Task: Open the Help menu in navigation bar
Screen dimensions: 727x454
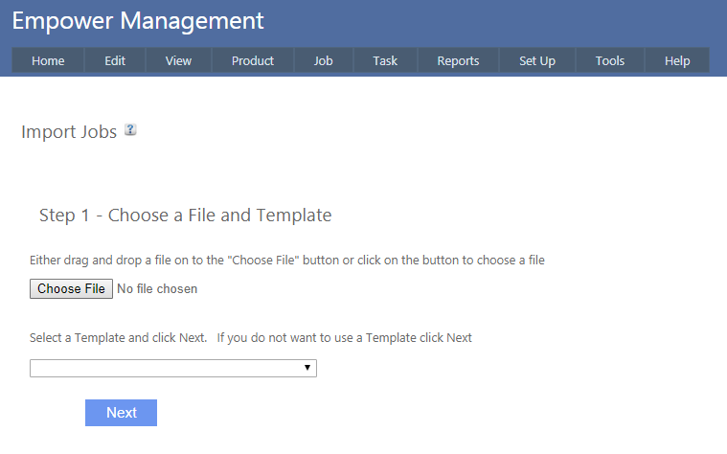Action: [677, 60]
